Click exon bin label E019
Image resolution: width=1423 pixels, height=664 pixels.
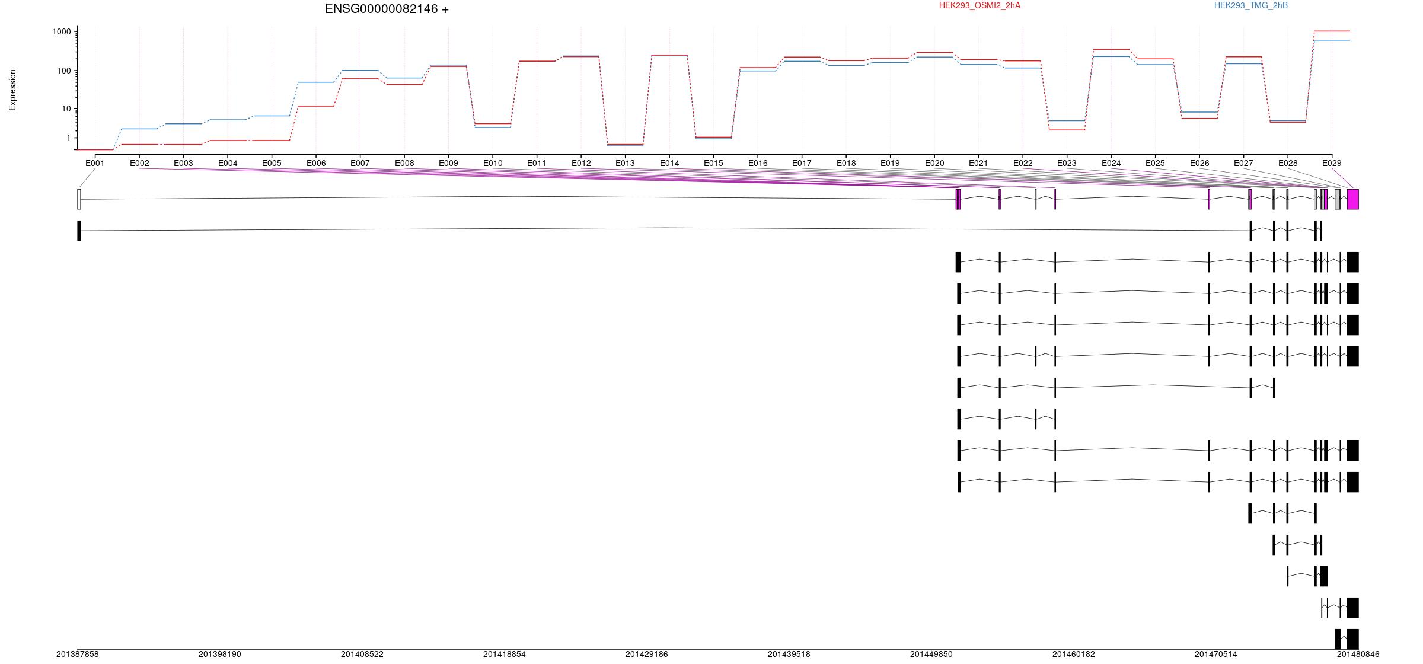coord(890,163)
